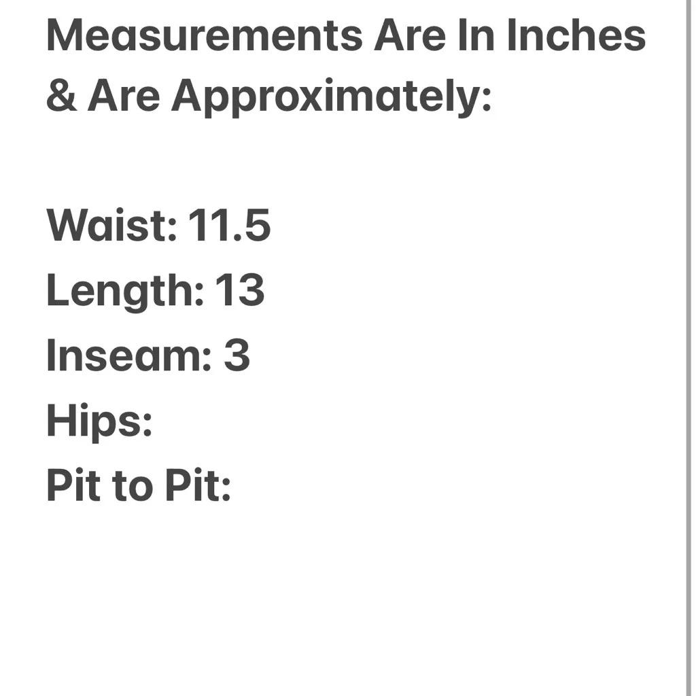
Task: Click the word "Approximately:"
Action: pos(331,99)
